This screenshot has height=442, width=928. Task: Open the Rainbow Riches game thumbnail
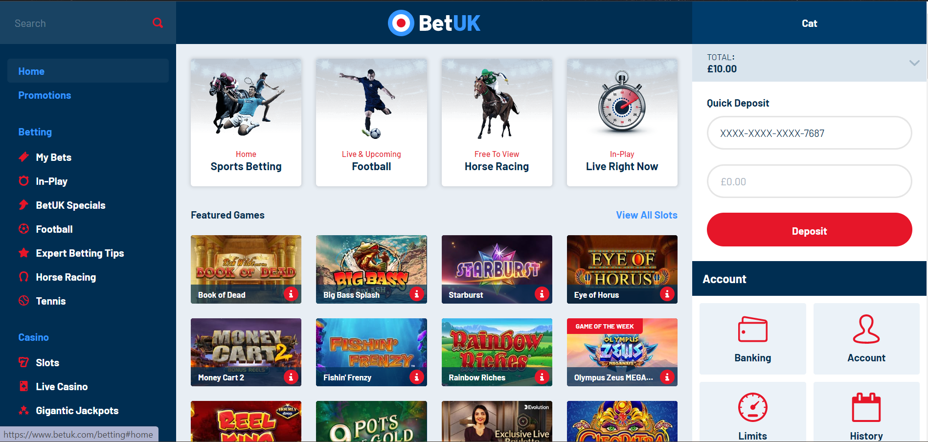[x=497, y=352]
